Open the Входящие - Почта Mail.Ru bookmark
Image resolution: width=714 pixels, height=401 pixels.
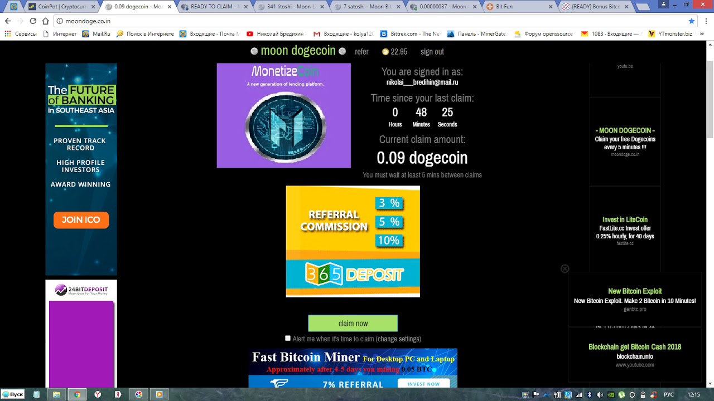point(210,34)
